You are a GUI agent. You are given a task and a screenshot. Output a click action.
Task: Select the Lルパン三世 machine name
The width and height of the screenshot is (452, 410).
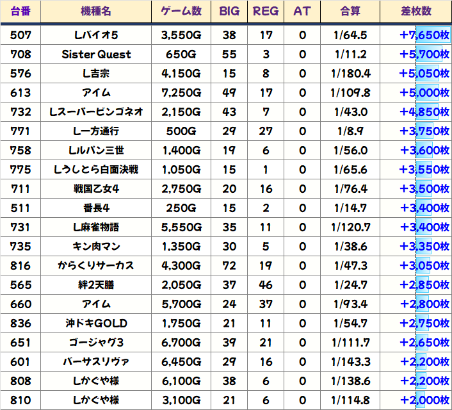[x=96, y=151]
